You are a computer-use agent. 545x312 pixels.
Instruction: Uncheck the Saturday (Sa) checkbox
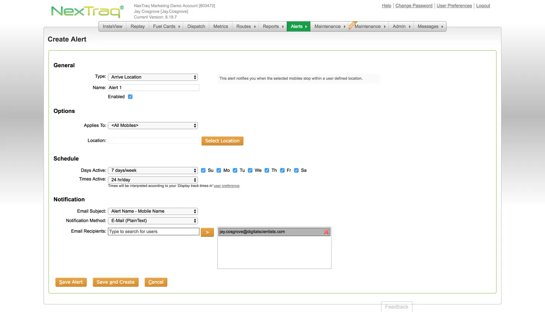pos(296,170)
